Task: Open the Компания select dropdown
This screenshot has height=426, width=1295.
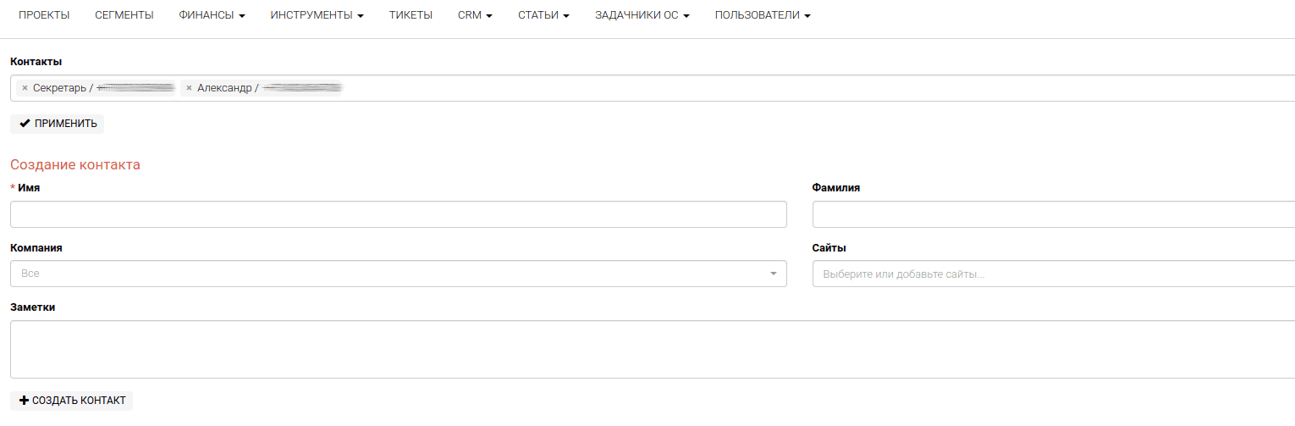Action: [389, 274]
